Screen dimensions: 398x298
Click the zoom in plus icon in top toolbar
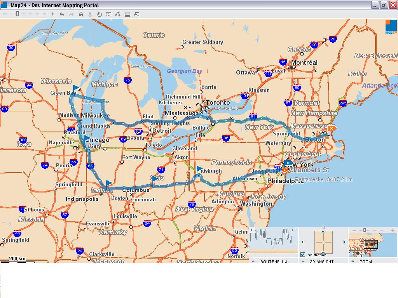click(53, 14)
